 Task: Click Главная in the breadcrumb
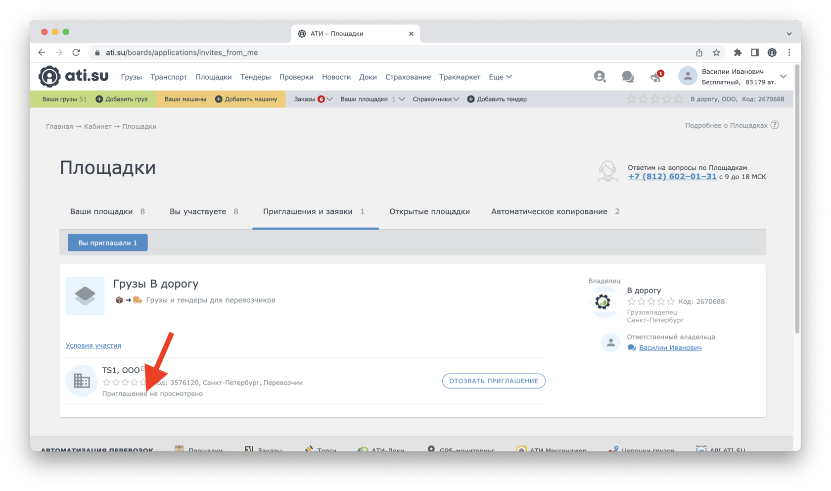[x=59, y=126]
